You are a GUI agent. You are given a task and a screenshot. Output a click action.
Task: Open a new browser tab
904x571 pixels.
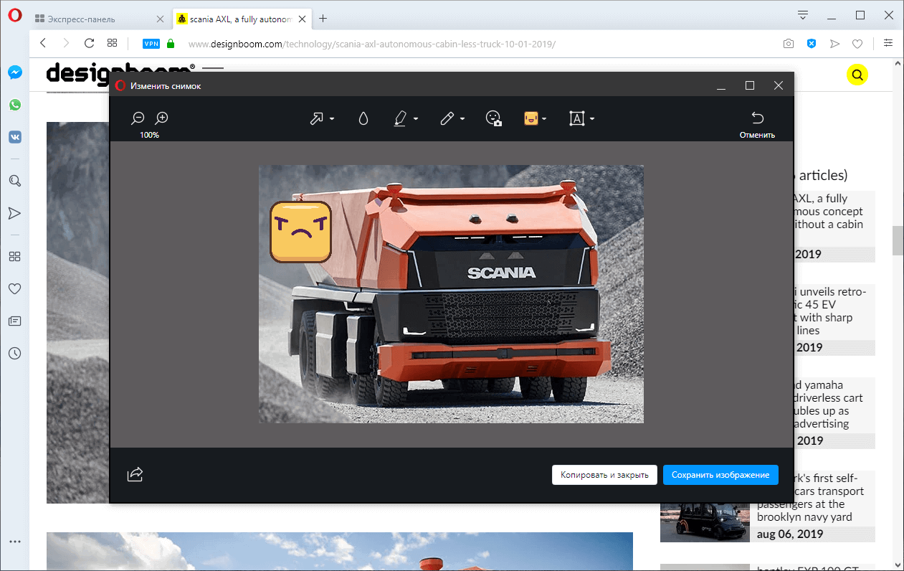[323, 18]
